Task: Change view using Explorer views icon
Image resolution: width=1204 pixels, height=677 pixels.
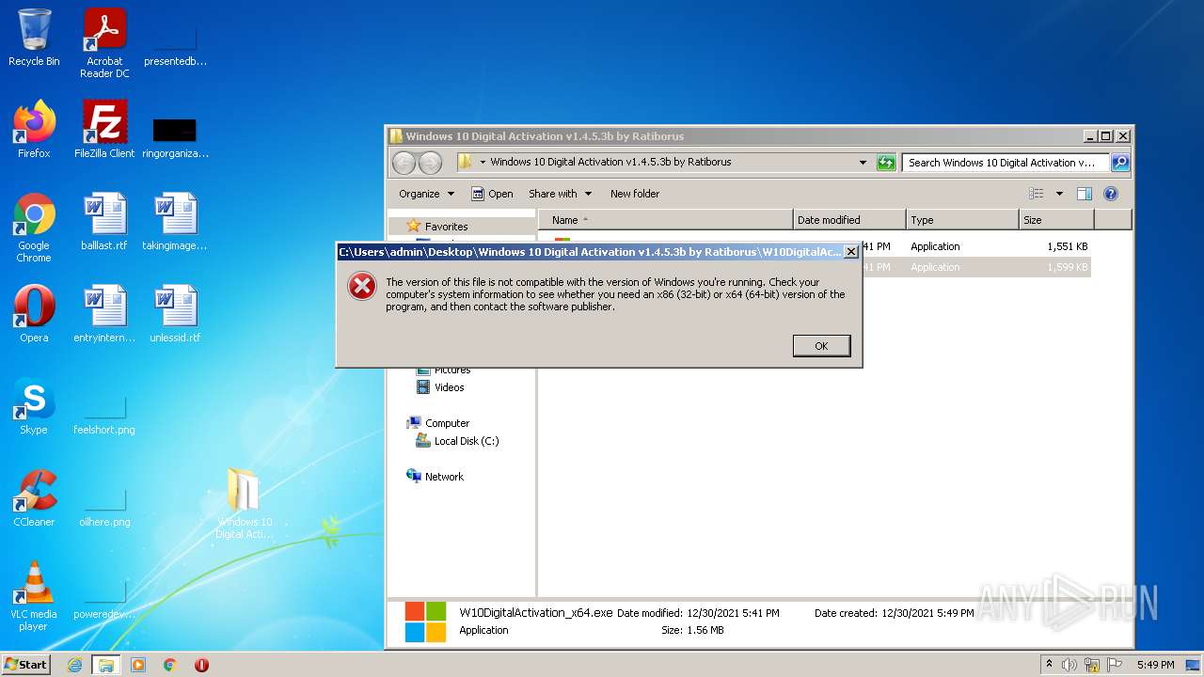Action: pyautogui.click(x=1036, y=194)
